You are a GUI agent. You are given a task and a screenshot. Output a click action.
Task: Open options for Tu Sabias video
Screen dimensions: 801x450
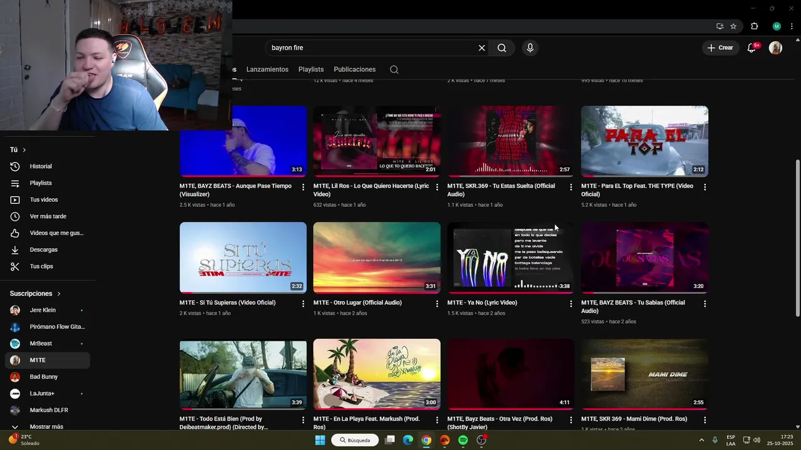coord(705,304)
